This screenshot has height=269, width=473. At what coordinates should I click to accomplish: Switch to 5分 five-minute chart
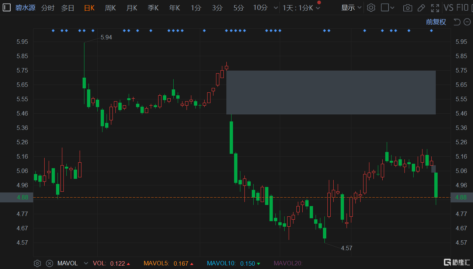point(239,8)
